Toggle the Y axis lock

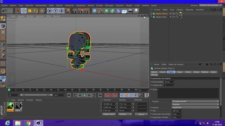click(x=56, y=11)
